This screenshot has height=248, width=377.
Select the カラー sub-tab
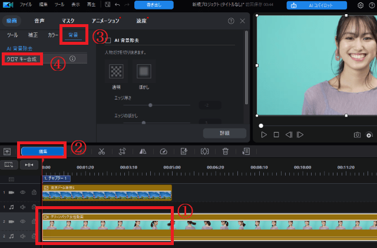53,35
